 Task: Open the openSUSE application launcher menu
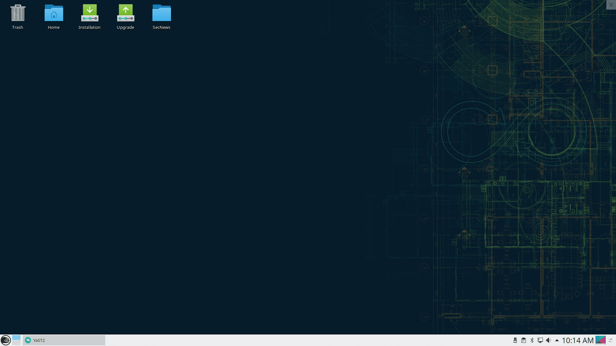6,340
